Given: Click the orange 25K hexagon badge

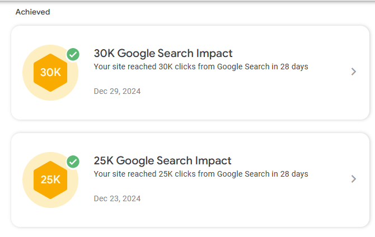Looking at the screenshot, I should (50, 179).
